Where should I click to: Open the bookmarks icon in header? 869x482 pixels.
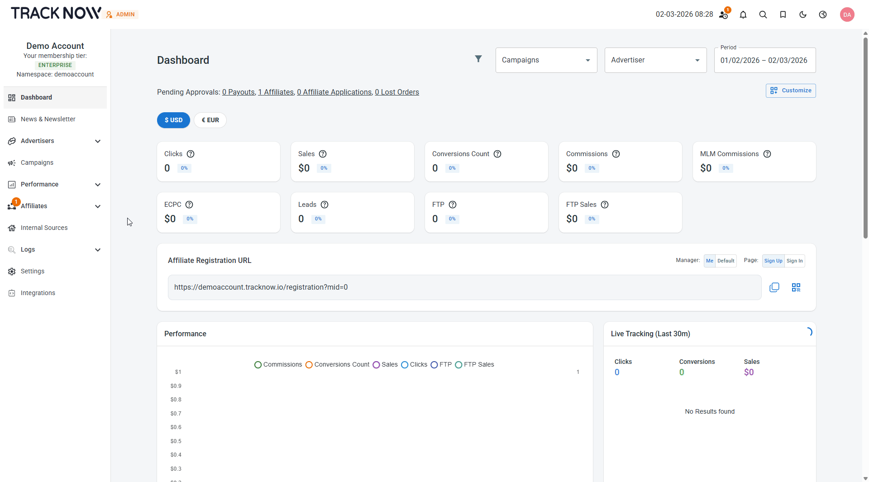(783, 14)
